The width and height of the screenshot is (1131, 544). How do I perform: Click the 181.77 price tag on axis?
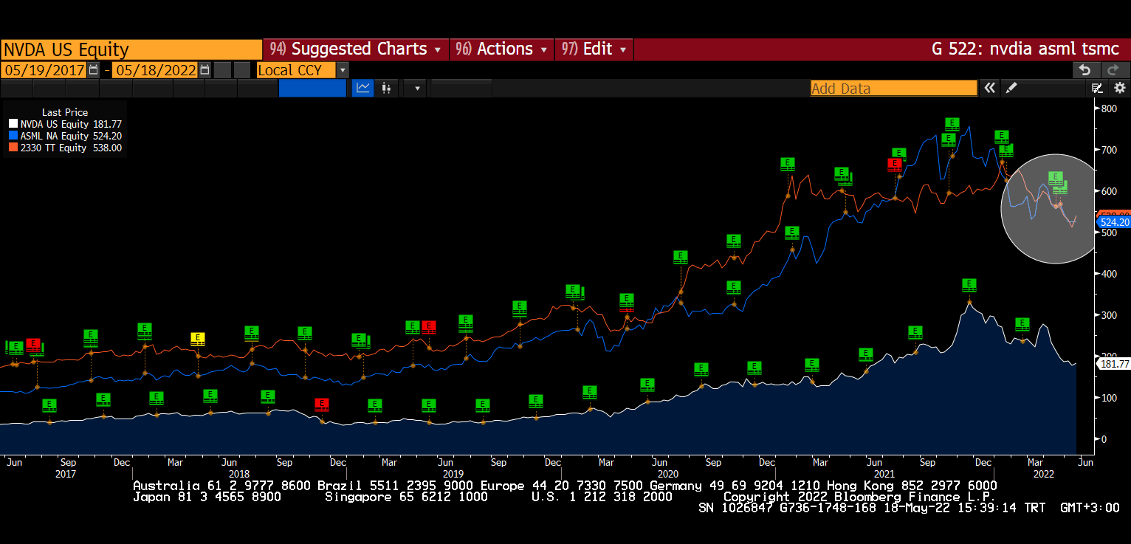click(1114, 364)
